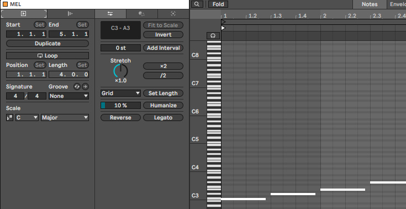Open the Major scale type dropdown
The width and height of the screenshot is (406, 209).
tap(65, 117)
